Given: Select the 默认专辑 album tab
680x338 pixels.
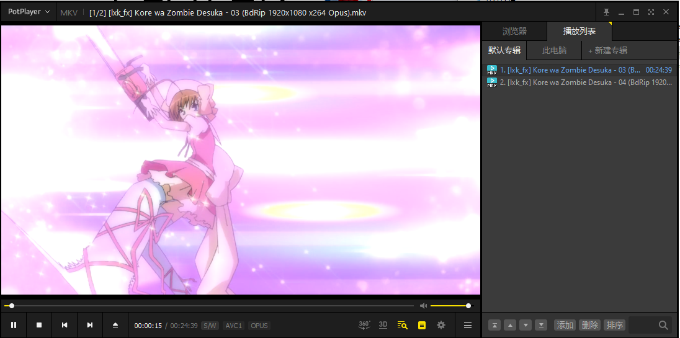Looking at the screenshot, I should (504, 50).
